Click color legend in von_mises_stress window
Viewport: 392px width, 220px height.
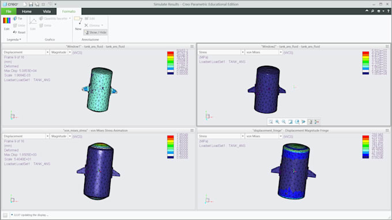pos(171,147)
